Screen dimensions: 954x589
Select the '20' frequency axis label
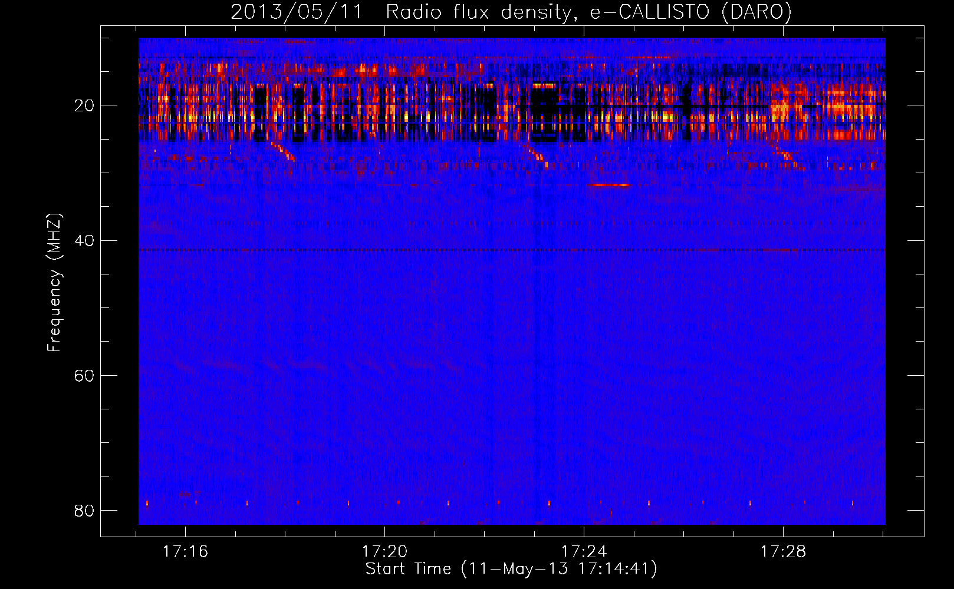pyautogui.click(x=84, y=105)
